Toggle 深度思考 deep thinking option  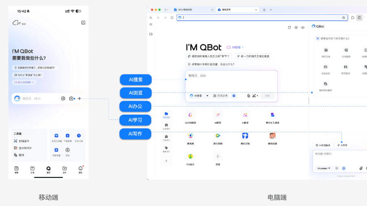(x=221, y=96)
